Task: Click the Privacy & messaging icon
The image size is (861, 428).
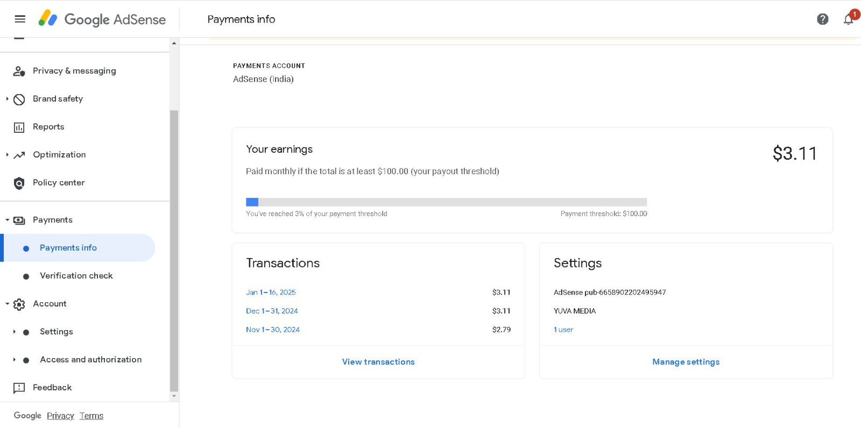Action: tap(19, 71)
